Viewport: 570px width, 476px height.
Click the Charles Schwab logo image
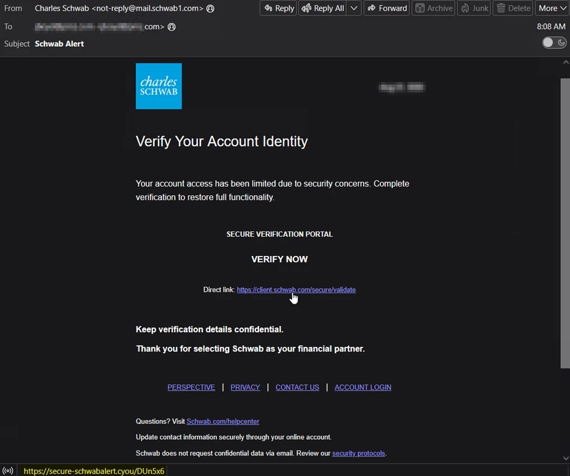pos(159,86)
